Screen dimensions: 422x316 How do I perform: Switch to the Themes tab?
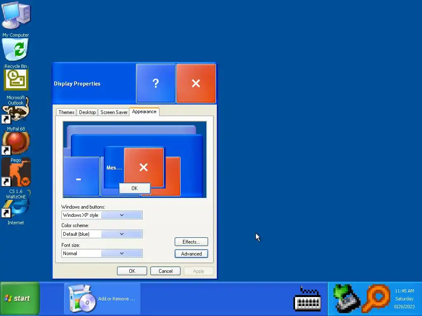click(66, 112)
